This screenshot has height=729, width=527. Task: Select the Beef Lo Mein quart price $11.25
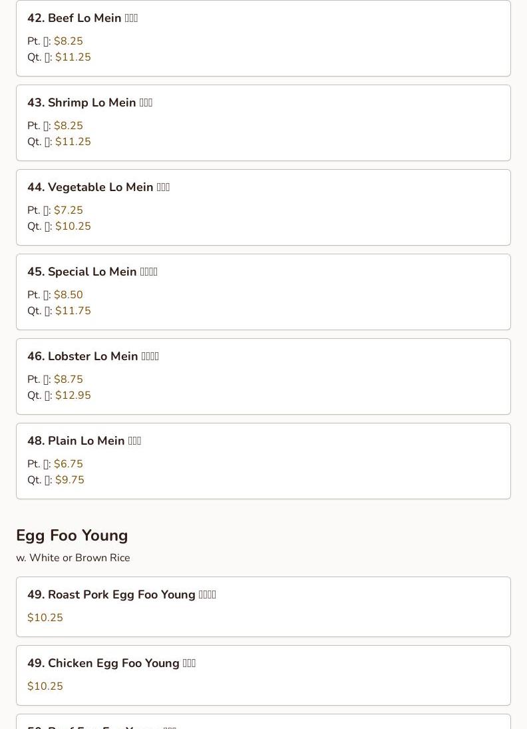[x=73, y=57]
